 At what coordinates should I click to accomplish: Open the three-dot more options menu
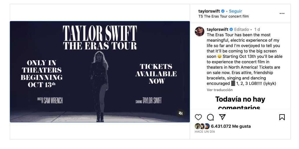coord(282,13)
